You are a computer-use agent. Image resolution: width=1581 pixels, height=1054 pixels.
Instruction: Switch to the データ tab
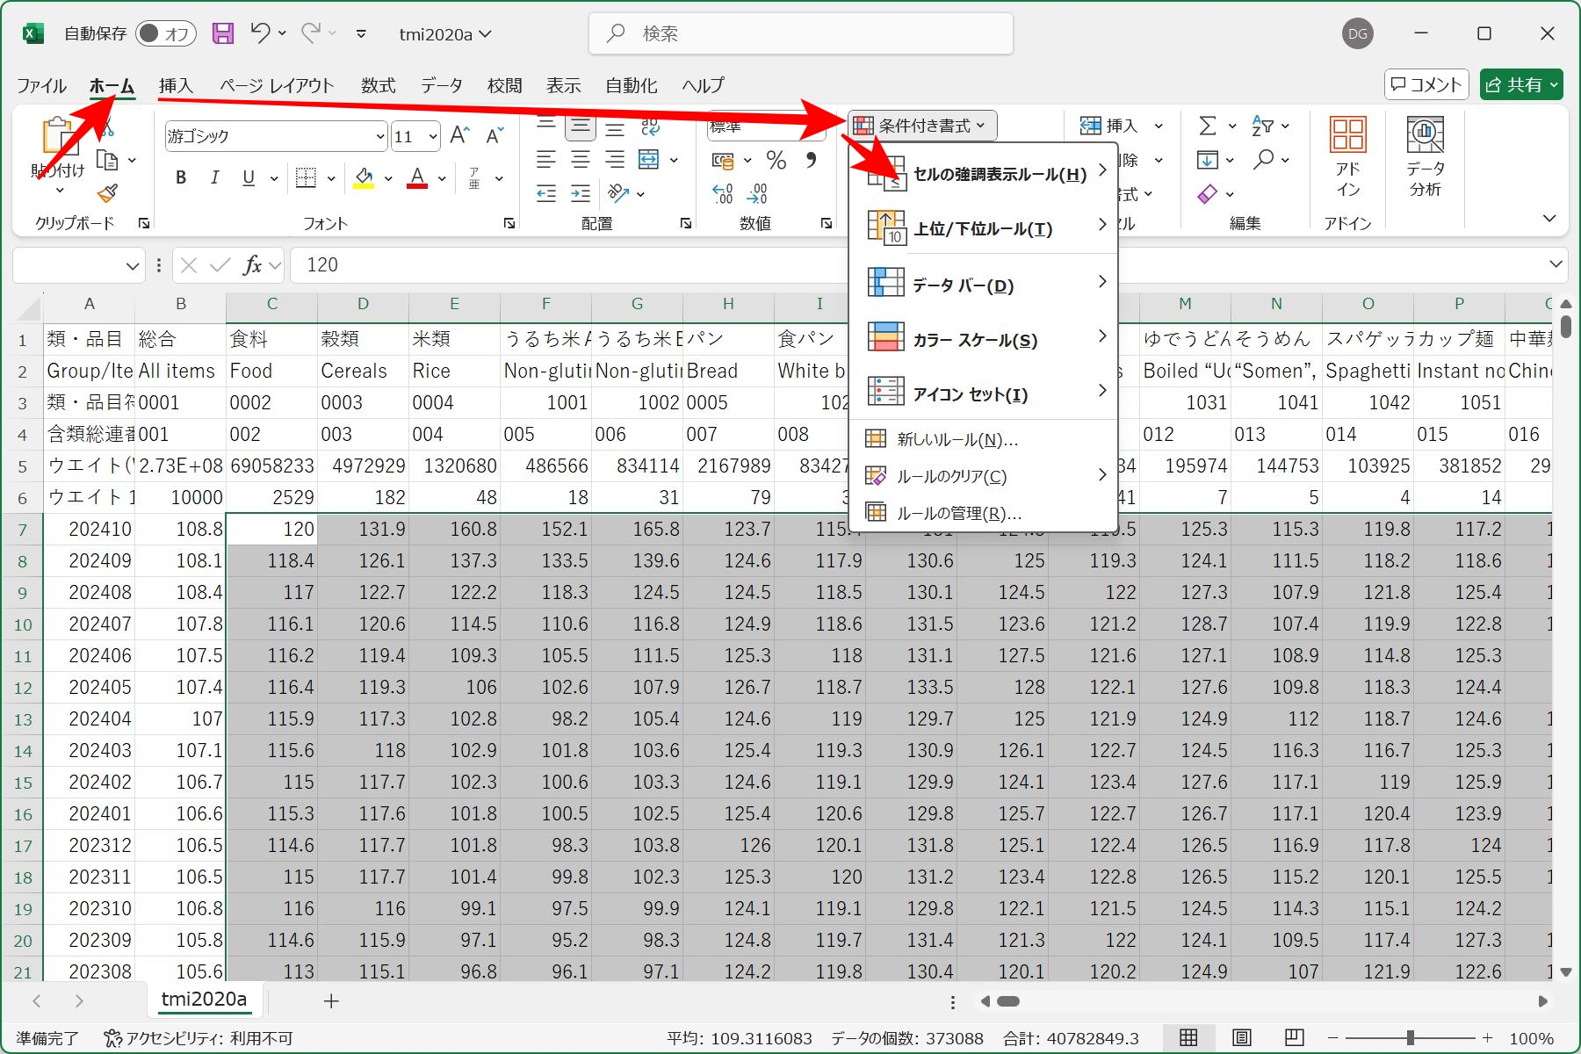tap(441, 85)
